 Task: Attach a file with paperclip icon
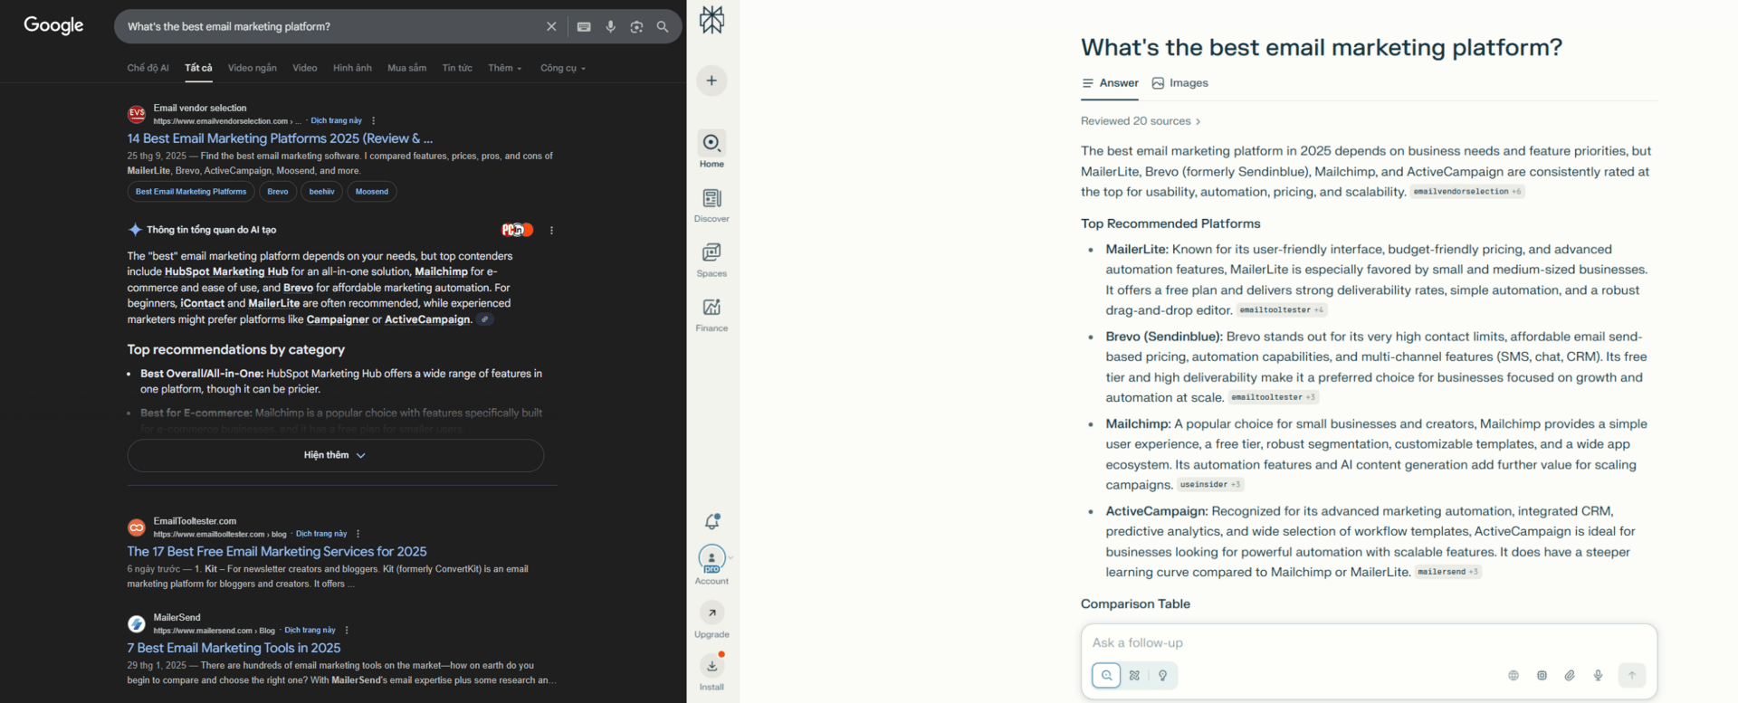[x=1570, y=676]
